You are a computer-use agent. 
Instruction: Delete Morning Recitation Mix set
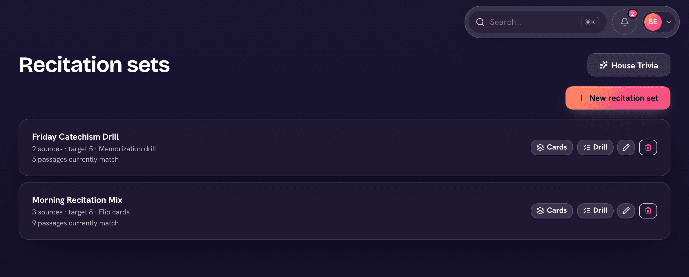pos(648,211)
